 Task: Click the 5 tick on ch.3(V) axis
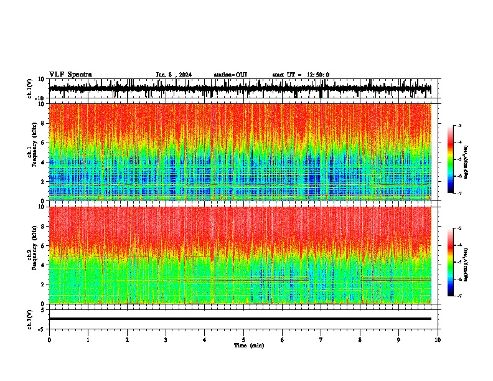click(x=43, y=310)
